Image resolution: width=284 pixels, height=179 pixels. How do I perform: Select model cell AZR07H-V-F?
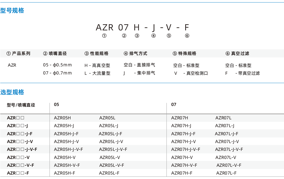pos(184,165)
